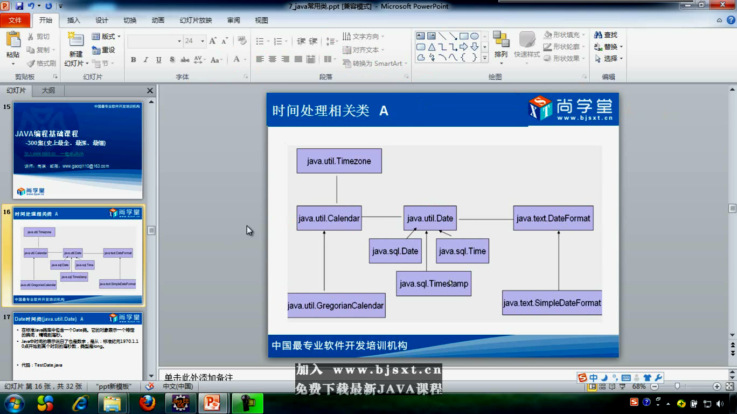This screenshot has width=737, height=414.
Task: Open Firefox from the Windows taskbar
Action: 147,403
